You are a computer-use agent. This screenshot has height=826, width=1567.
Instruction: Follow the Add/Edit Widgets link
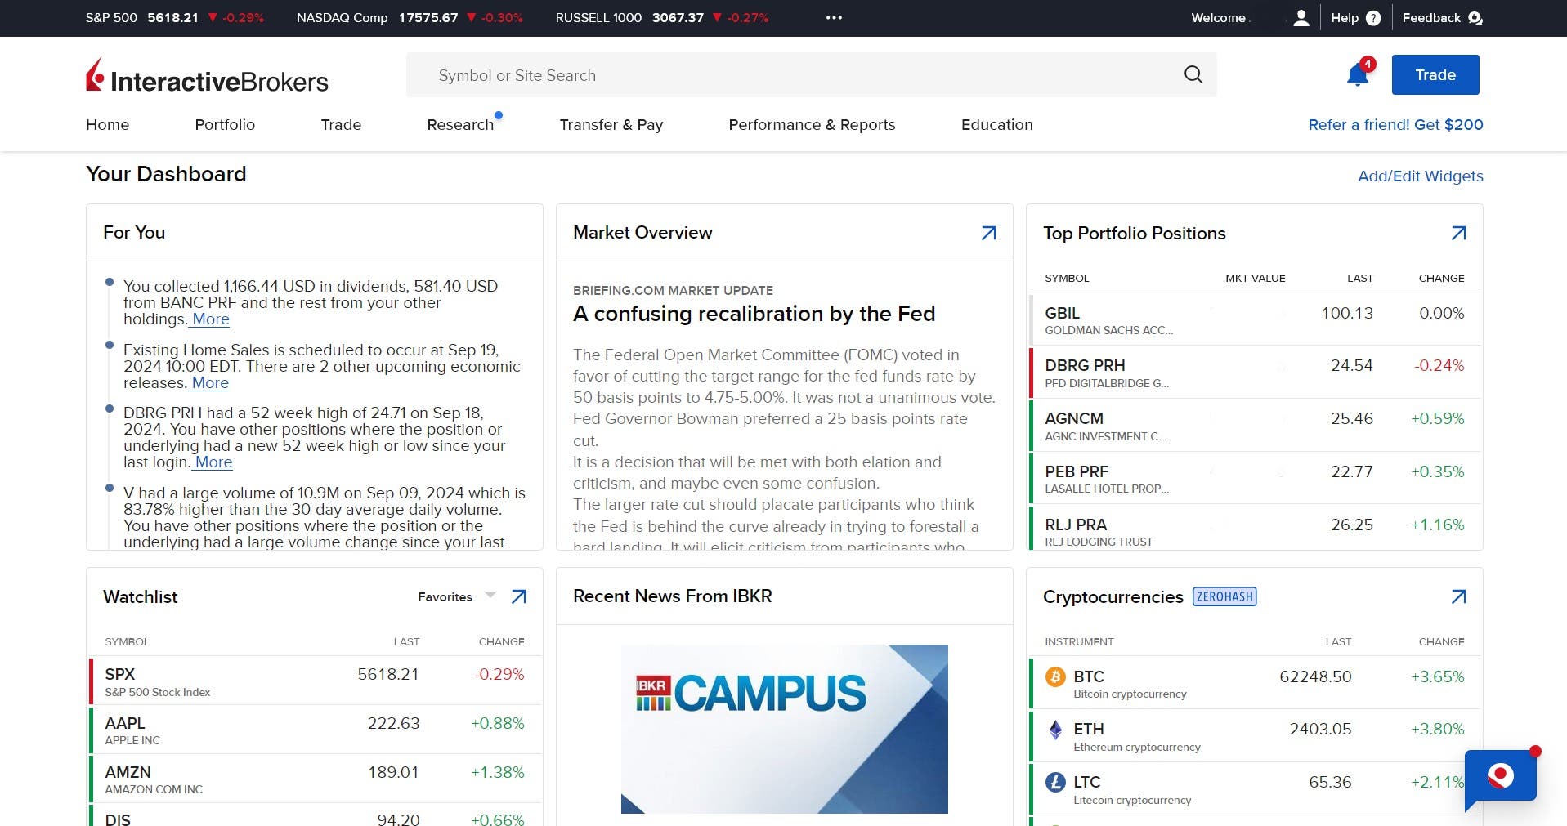pyautogui.click(x=1420, y=176)
